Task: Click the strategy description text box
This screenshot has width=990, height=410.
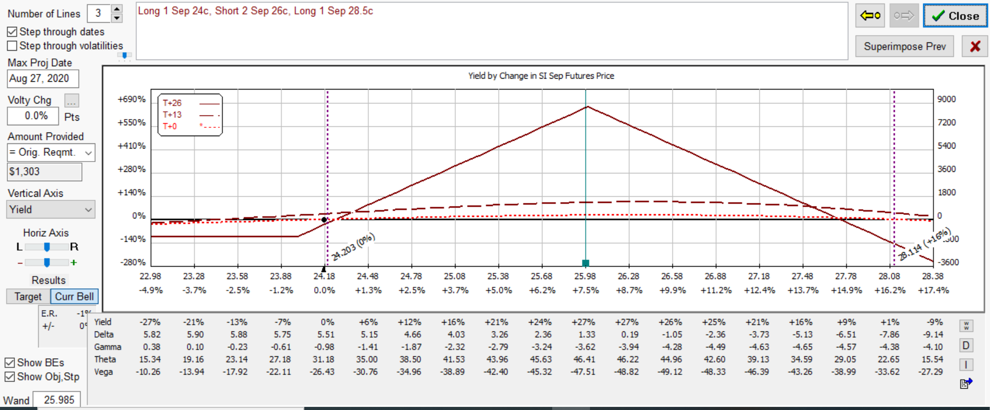Action: coord(492,31)
